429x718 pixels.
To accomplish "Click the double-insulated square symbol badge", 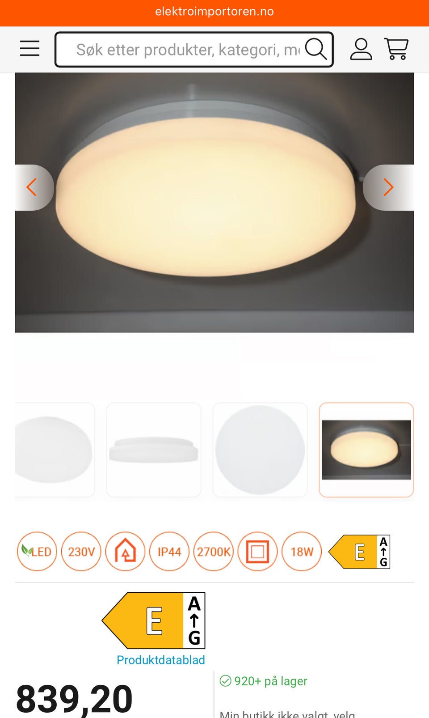I will pos(258,551).
